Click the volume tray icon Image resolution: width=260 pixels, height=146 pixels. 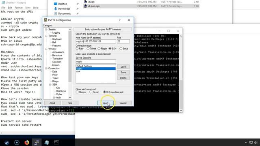[256, 142]
